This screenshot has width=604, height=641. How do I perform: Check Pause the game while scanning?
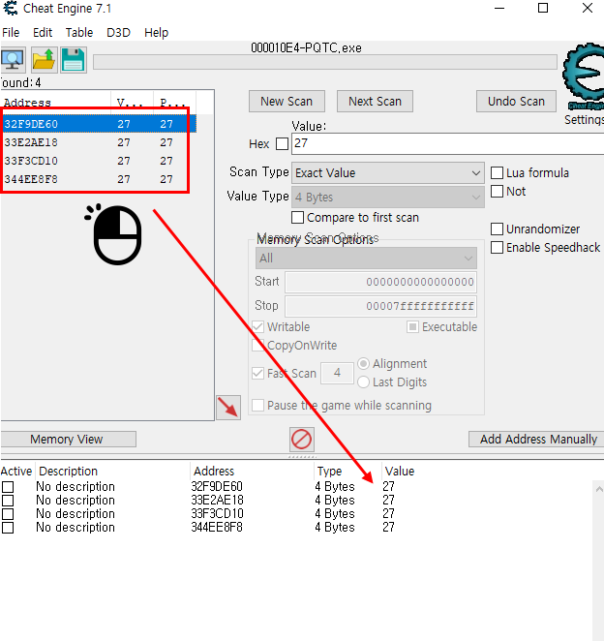click(x=257, y=406)
